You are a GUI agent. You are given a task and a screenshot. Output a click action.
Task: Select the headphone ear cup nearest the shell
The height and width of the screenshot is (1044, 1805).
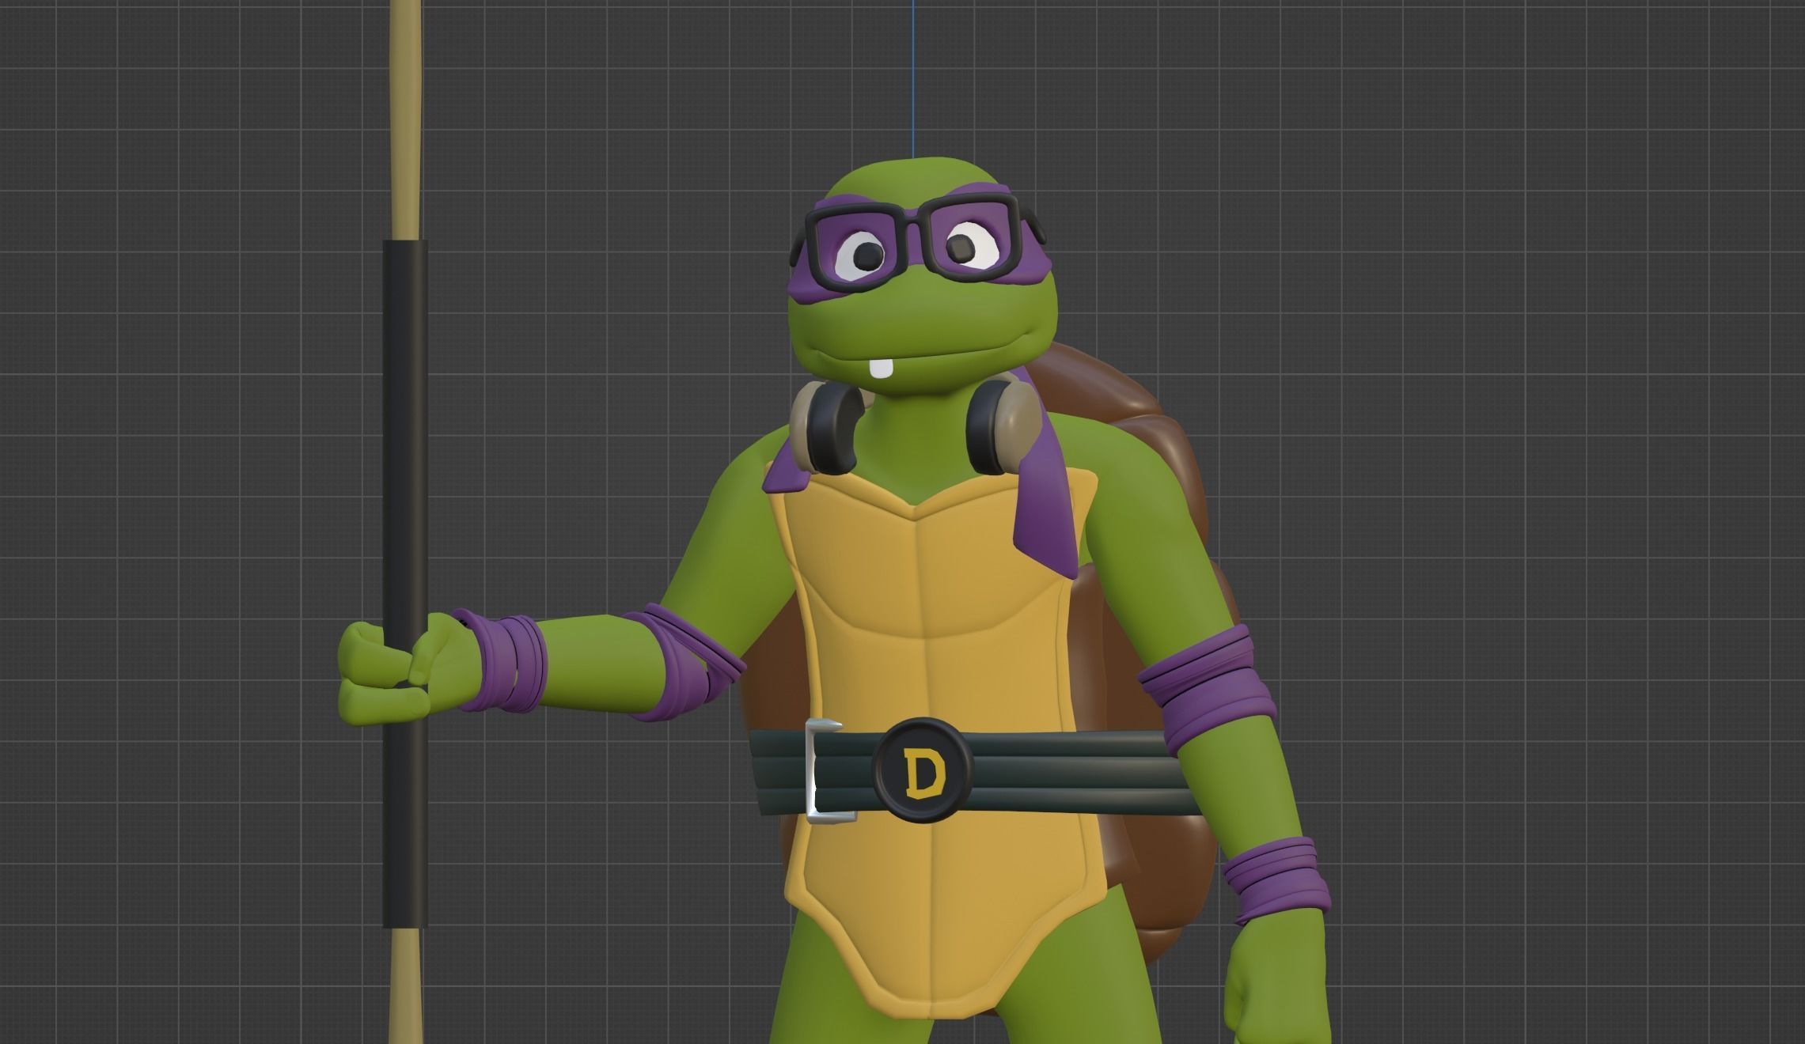[x=1002, y=427]
